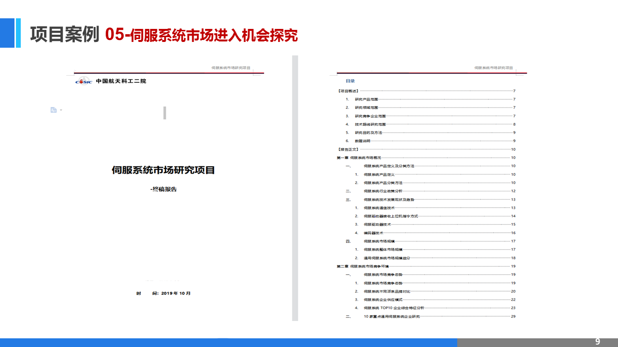Go to 【报告正文】 contents entry
The image size is (618, 347).
click(x=348, y=149)
